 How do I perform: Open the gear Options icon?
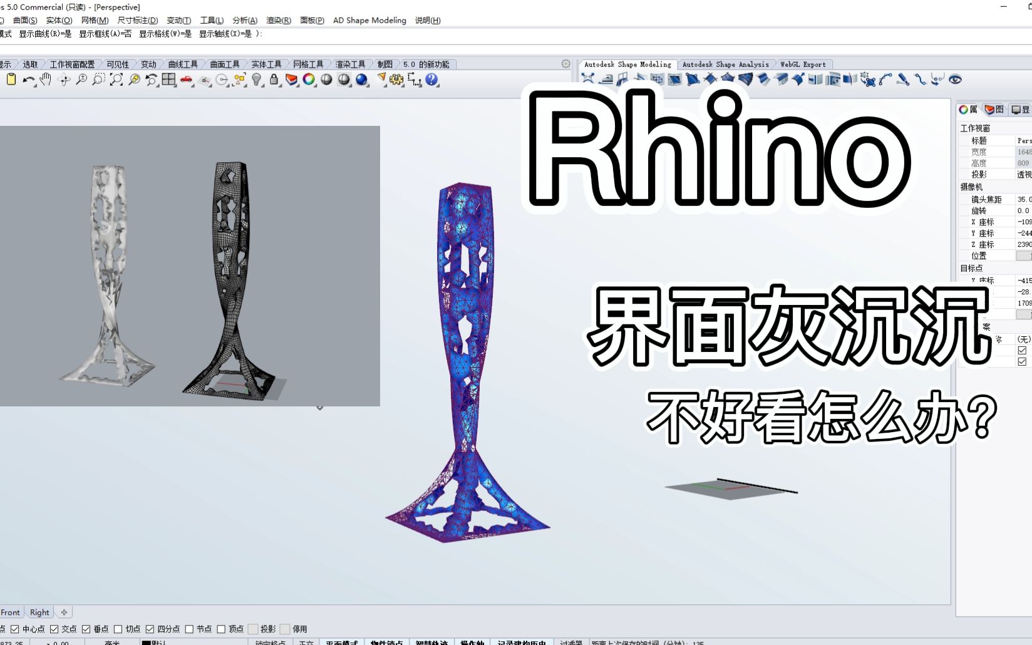[x=396, y=80]
